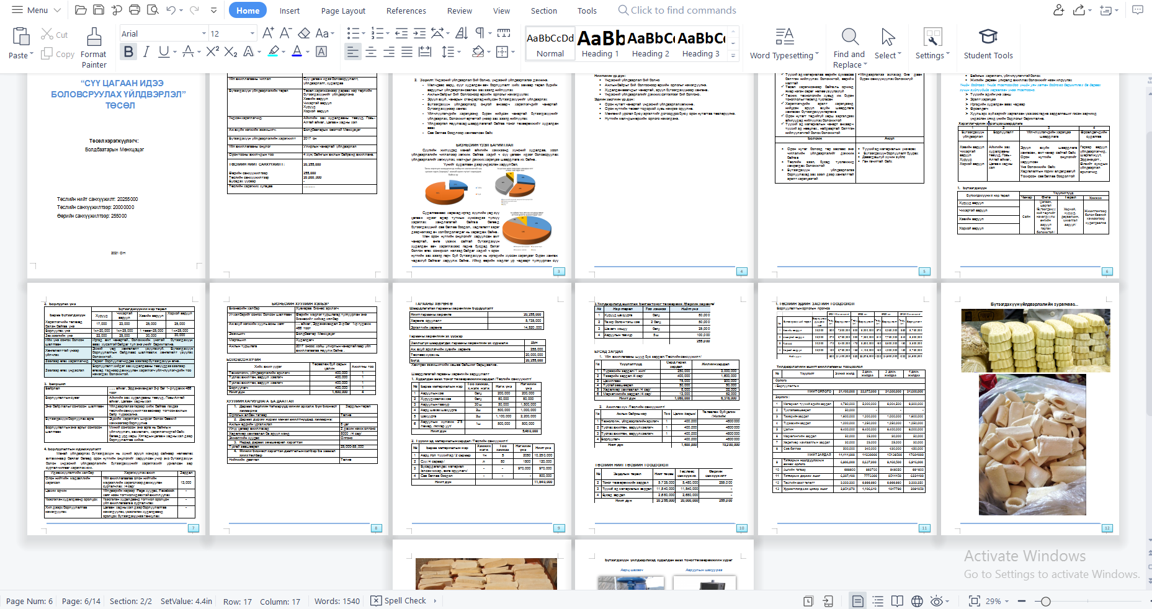Switch to Outline view in status bar
This screenshot has height=609, width=1152.
878,601
